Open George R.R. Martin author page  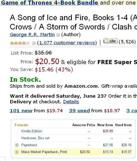[x=32, y=35]
